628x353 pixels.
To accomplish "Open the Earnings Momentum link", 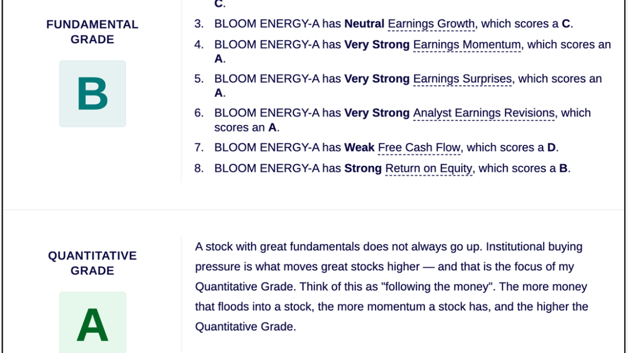I will click(466, 45).
